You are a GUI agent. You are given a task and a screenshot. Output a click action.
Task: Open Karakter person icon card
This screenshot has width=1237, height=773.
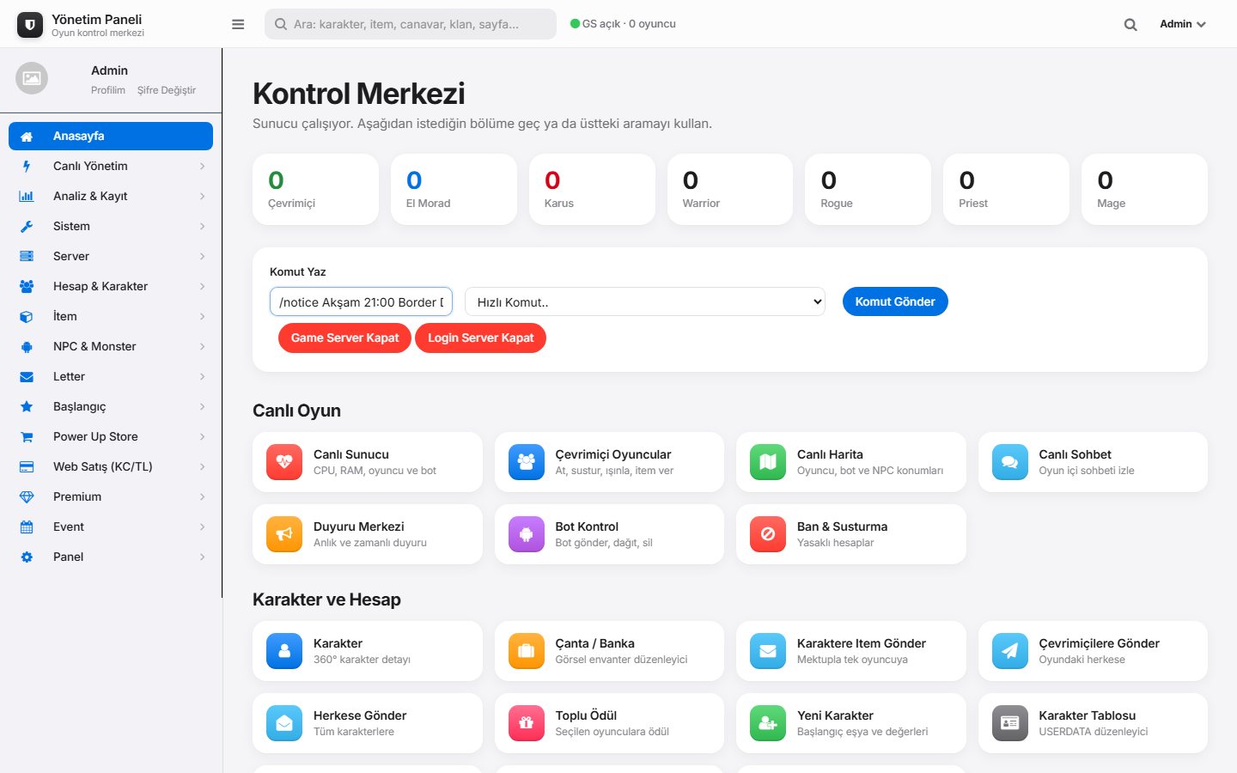tap(284, 650)
